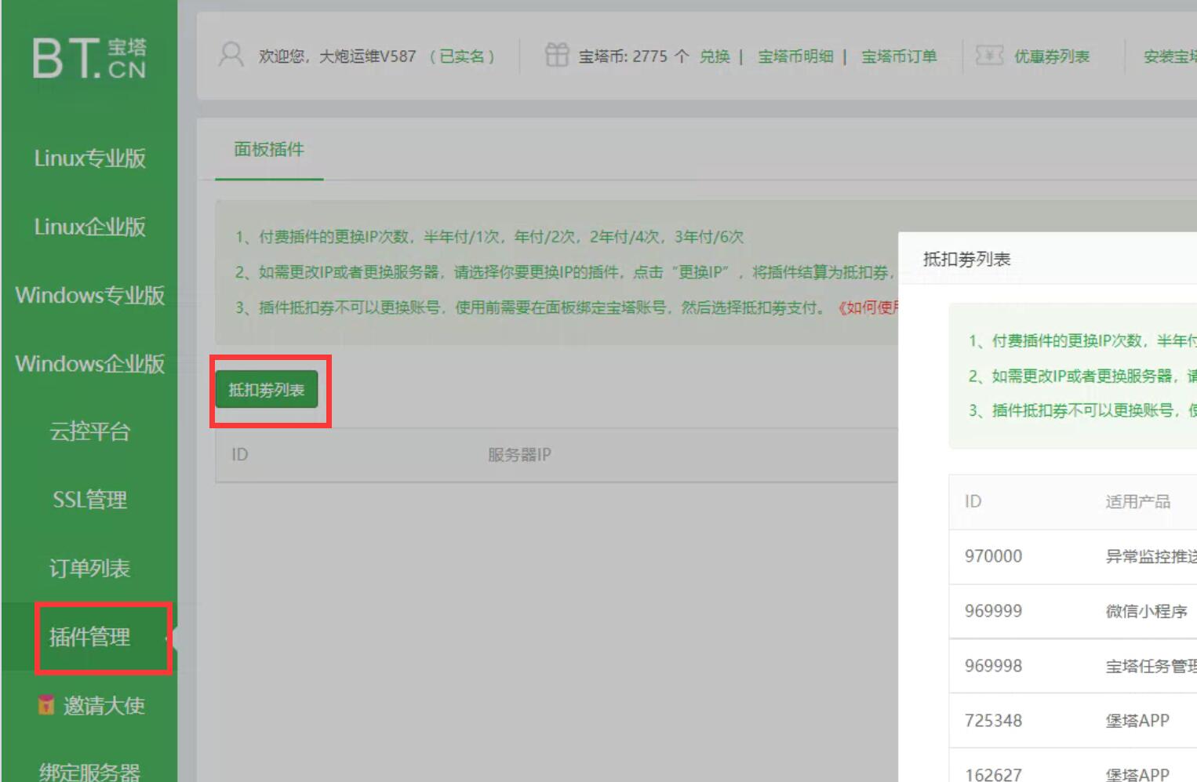Click the coupon ticket icon
Viewport: 1197px width, 782px height.
click(x=989, y=56)
